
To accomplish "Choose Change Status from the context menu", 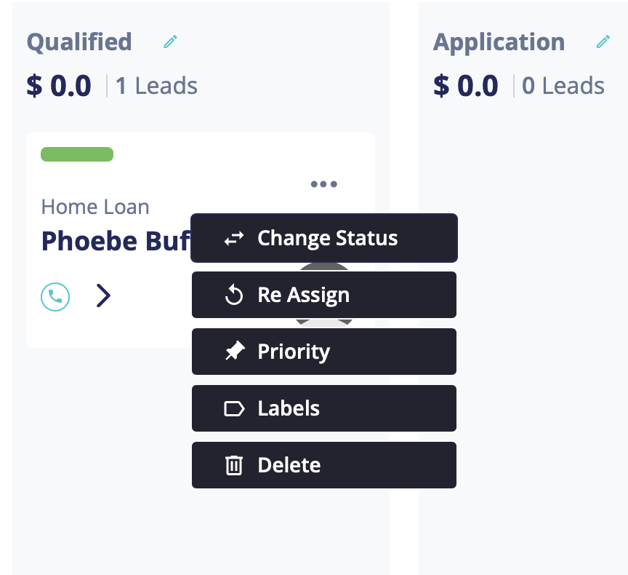I will tap(324, 238).
